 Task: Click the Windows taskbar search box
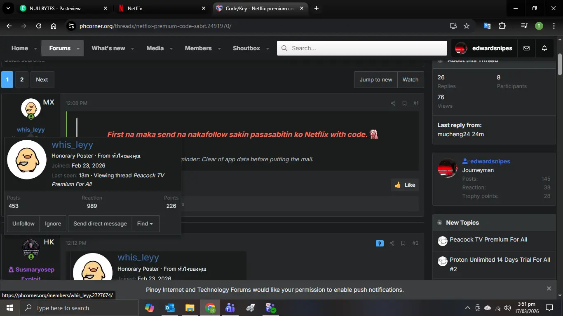coord(79,308)
